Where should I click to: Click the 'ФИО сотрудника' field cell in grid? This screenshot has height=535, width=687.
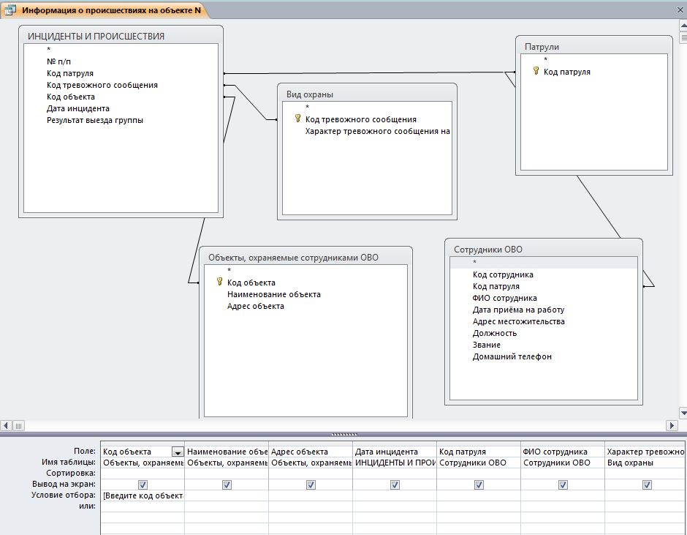click(x=563, y=452)
